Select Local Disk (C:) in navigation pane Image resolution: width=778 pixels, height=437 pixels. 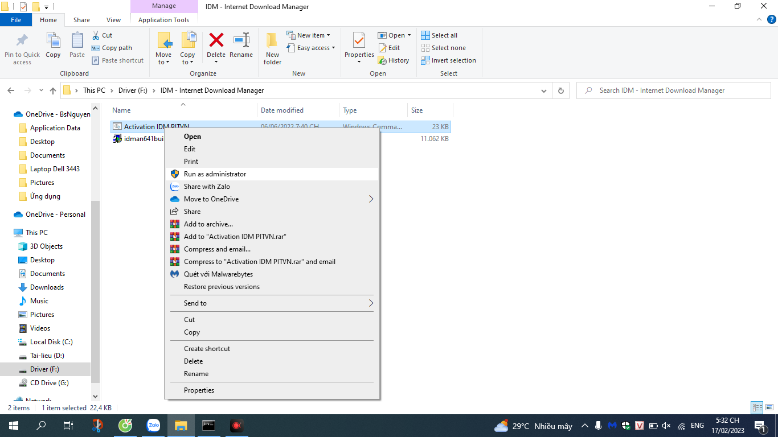pos(51,342)
